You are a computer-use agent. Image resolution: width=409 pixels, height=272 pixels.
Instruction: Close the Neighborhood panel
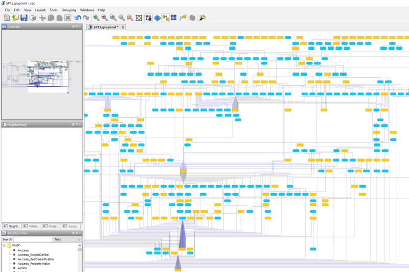(80, 125)
